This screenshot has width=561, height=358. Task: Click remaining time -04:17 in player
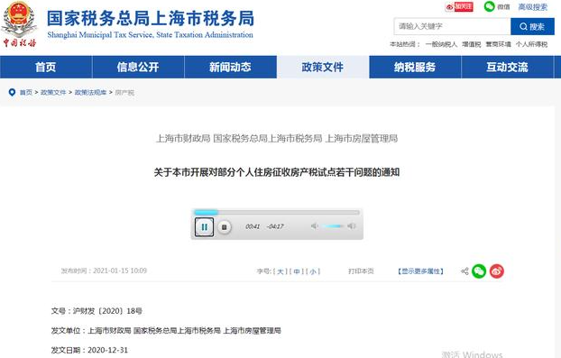tap(275, 226)
